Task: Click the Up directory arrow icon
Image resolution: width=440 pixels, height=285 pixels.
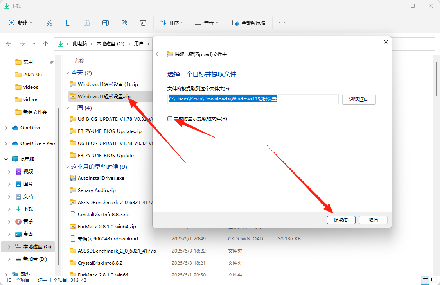Action: pos(46,44)
